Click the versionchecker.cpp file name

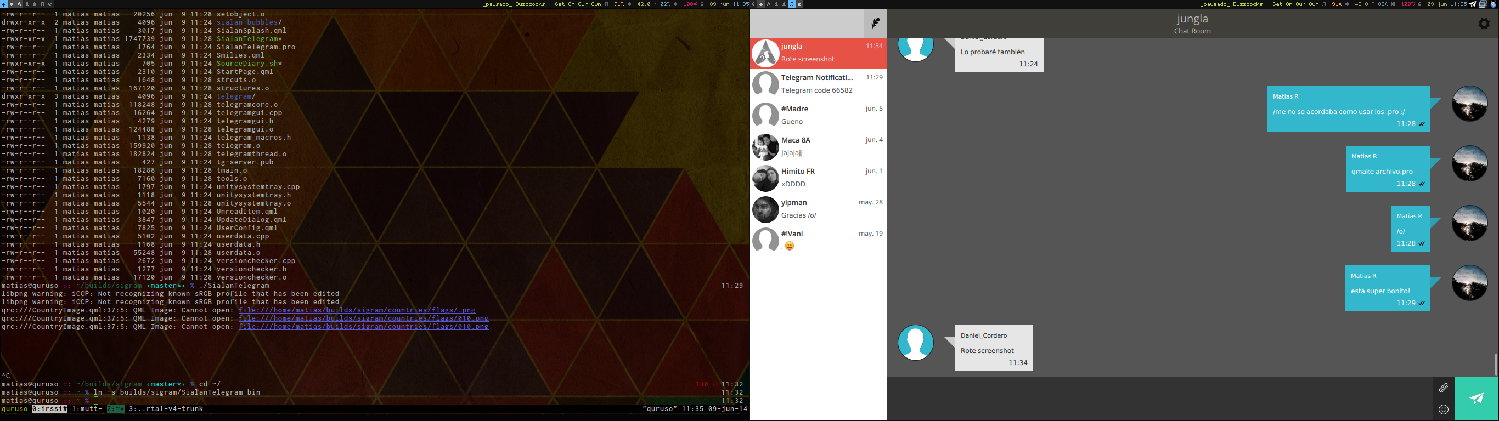pyautogui.click(x=256, y=261)
